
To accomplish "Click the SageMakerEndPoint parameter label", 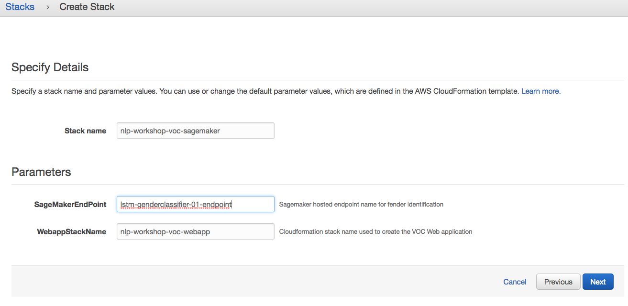I will 70,204.
